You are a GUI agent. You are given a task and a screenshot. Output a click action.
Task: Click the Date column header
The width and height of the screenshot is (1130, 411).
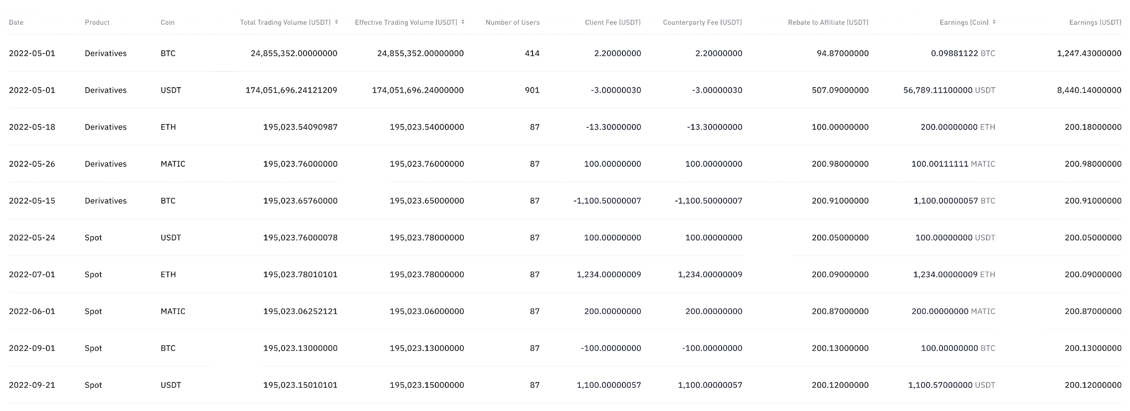click(x=16, y=23)
